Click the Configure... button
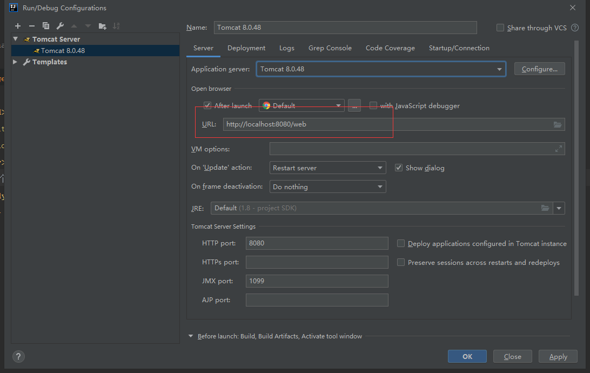This screenshot has width=590, height=373. coord(540,69)
